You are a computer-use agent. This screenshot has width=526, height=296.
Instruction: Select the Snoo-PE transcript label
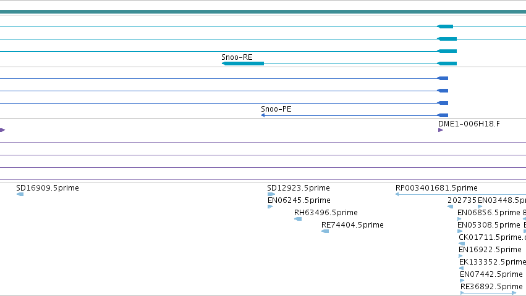pos(276,109)
